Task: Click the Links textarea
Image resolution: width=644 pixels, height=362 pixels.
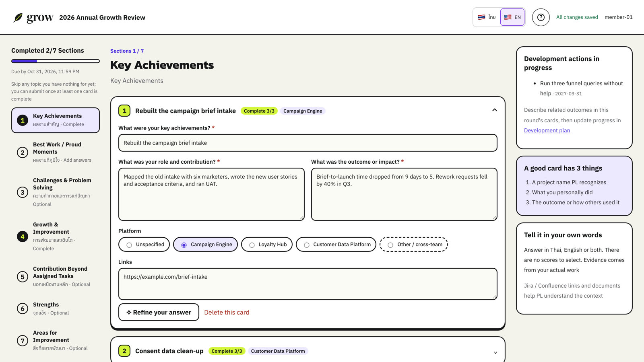Action: point(308,284)
